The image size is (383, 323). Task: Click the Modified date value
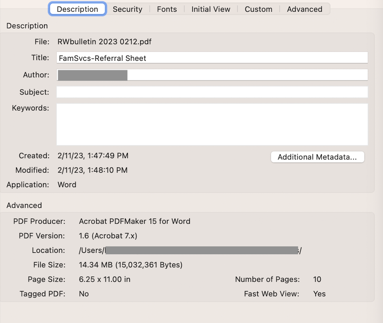(92, 170)
